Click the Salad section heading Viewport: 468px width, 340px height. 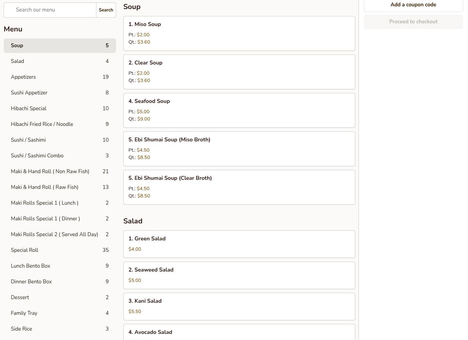(x=133, y=221)
